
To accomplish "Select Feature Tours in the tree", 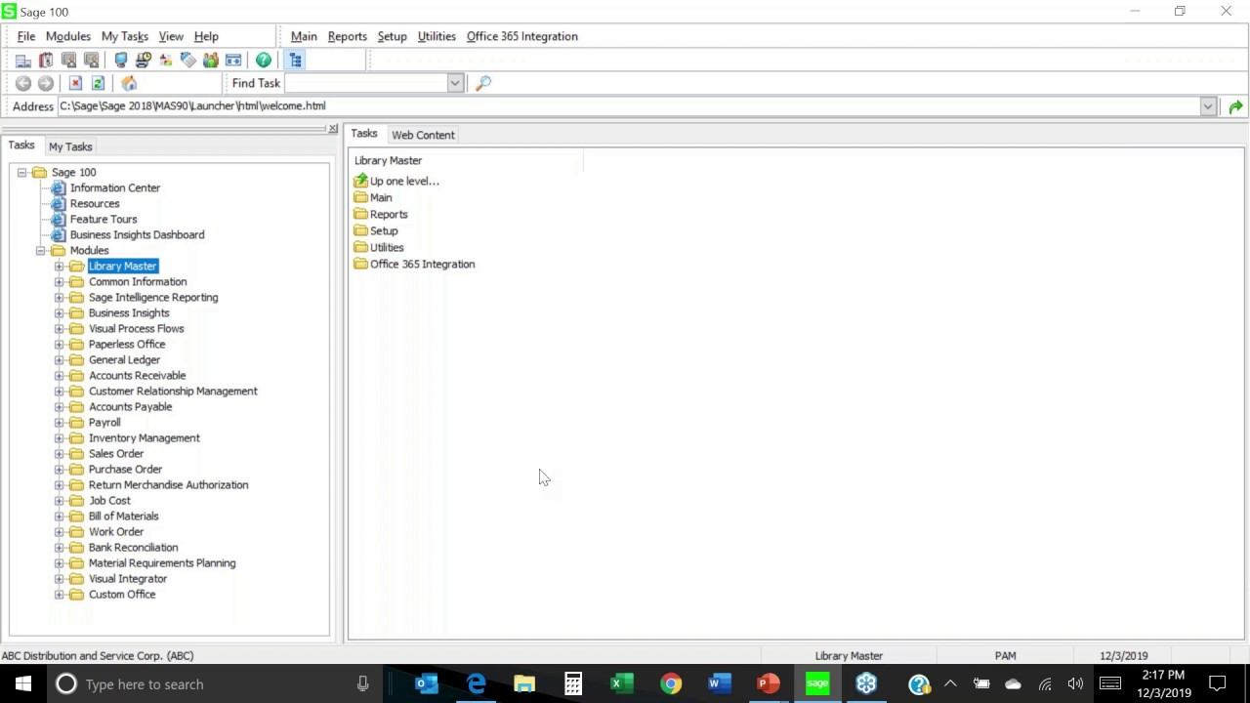I will click(103, 219).
